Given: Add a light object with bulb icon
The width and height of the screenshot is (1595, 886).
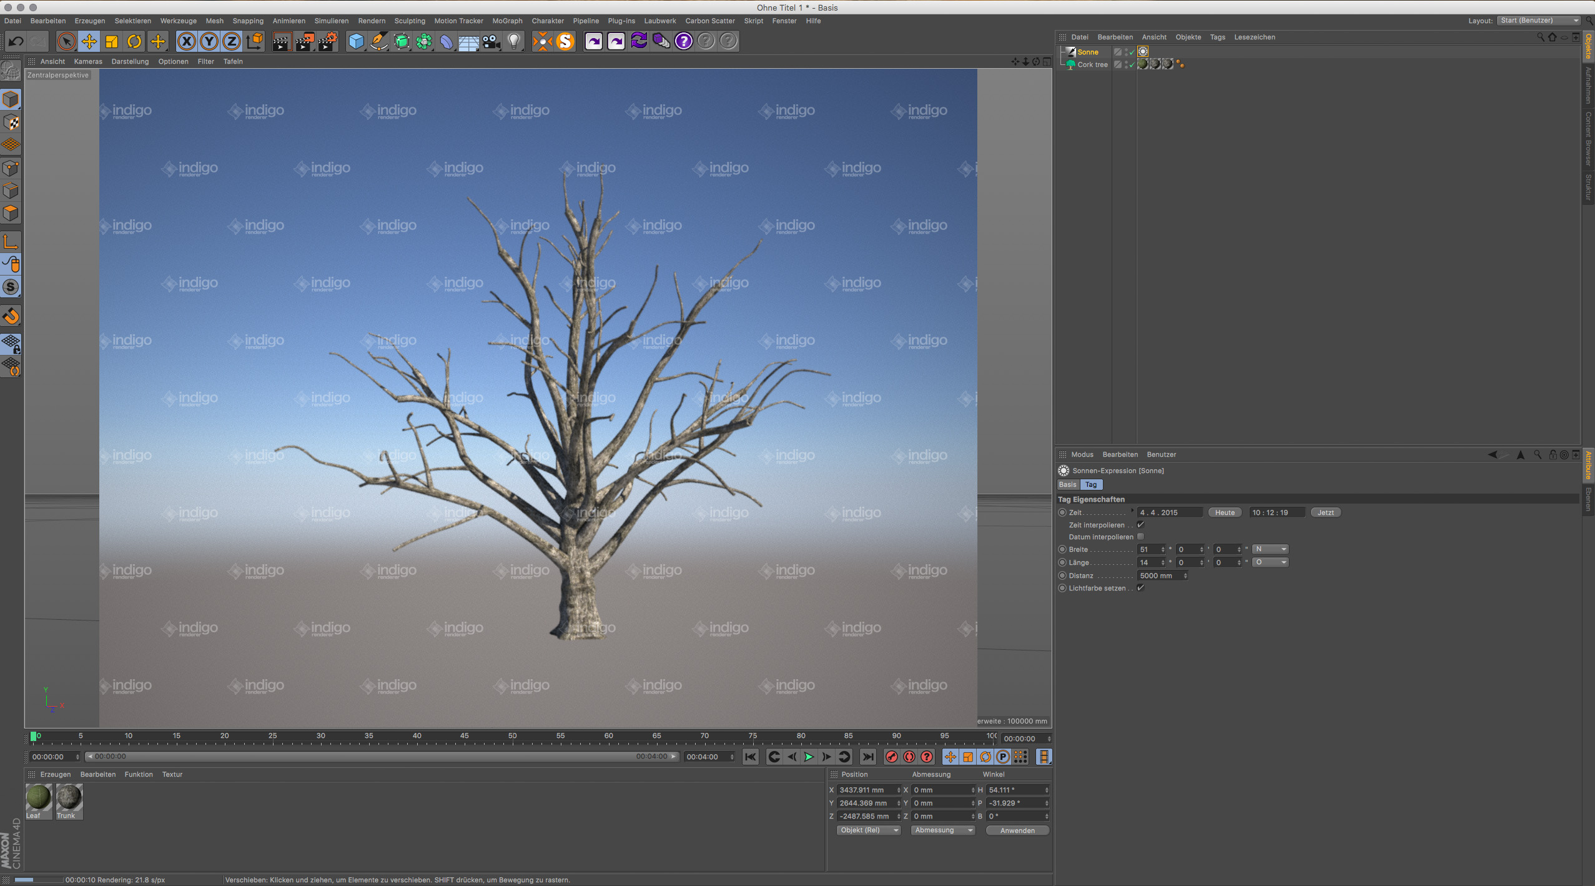Looking at the screenshot, I should (x=514, y=41).
